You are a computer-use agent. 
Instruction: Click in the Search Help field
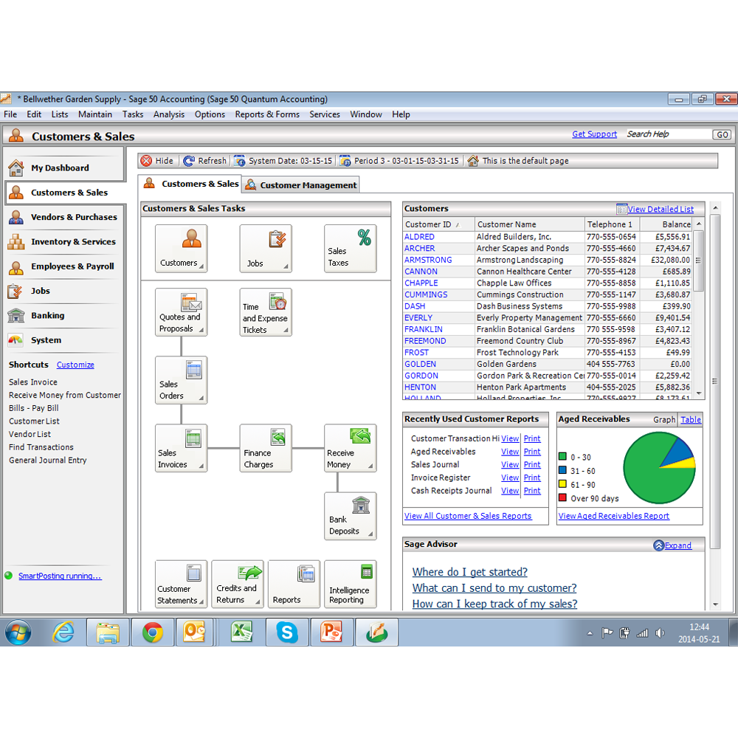[x=669, y=134]
